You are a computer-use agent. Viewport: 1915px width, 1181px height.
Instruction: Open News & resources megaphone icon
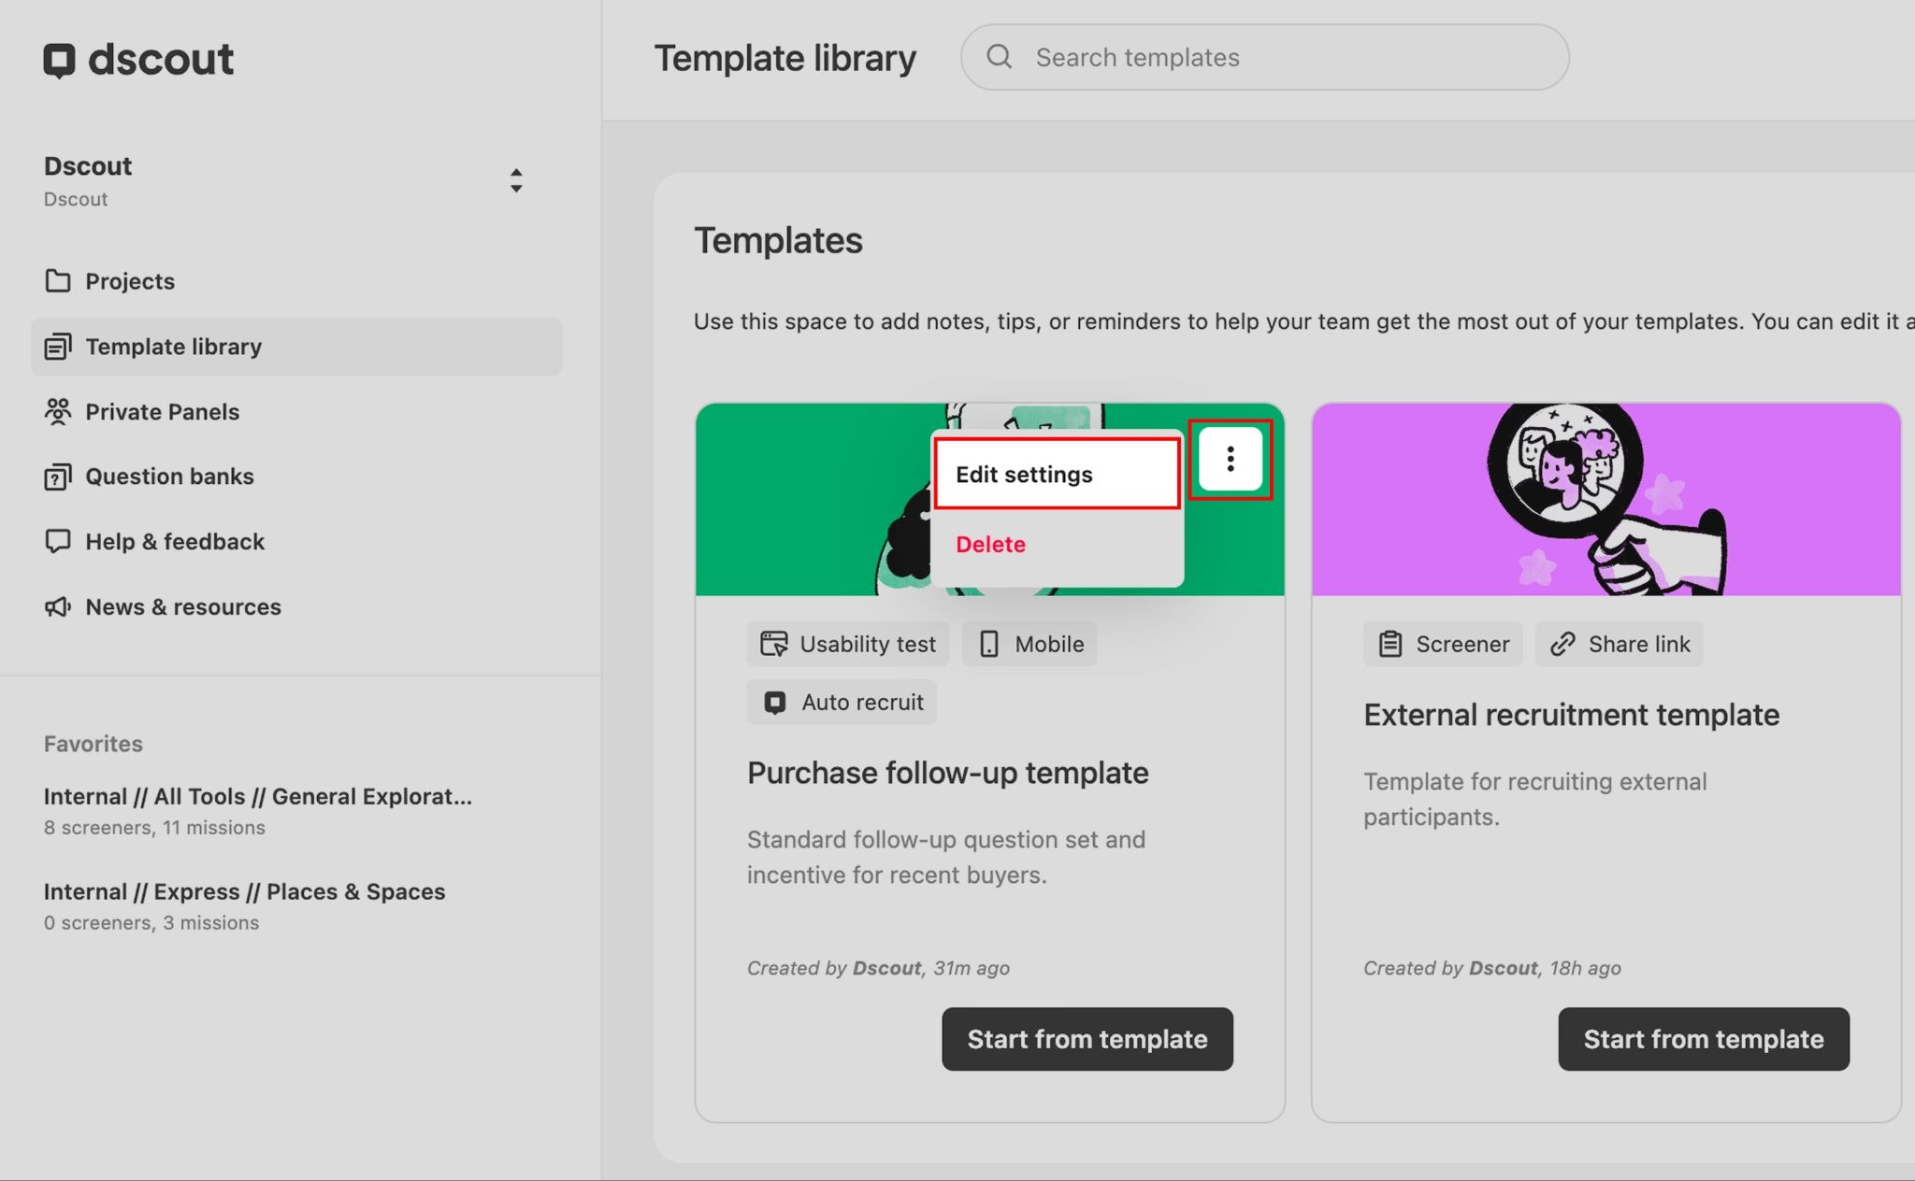[x=58, y=607]
